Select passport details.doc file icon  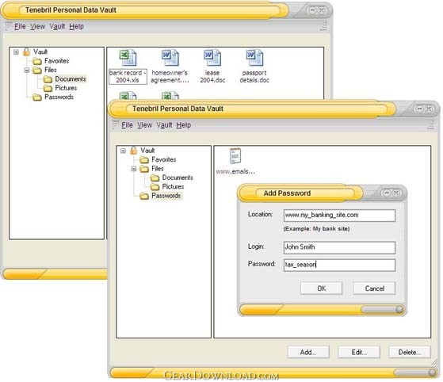coord(254,58)
